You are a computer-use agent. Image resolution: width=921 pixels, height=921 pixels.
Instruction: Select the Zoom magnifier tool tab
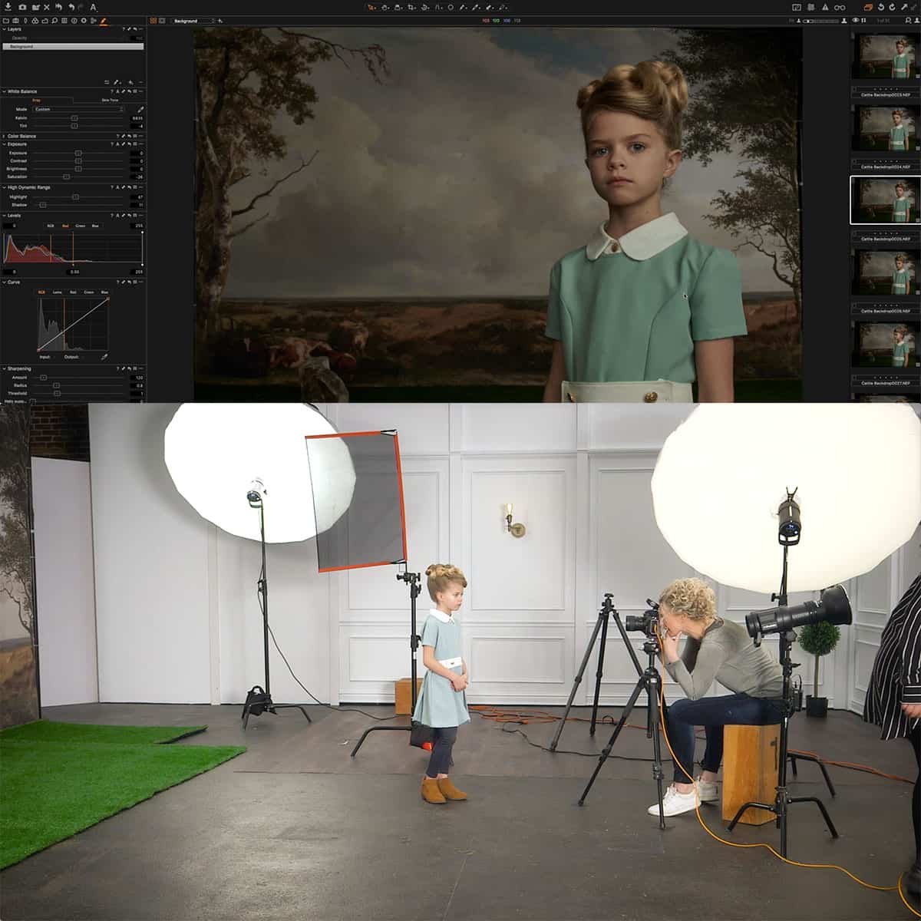[54, 20]
